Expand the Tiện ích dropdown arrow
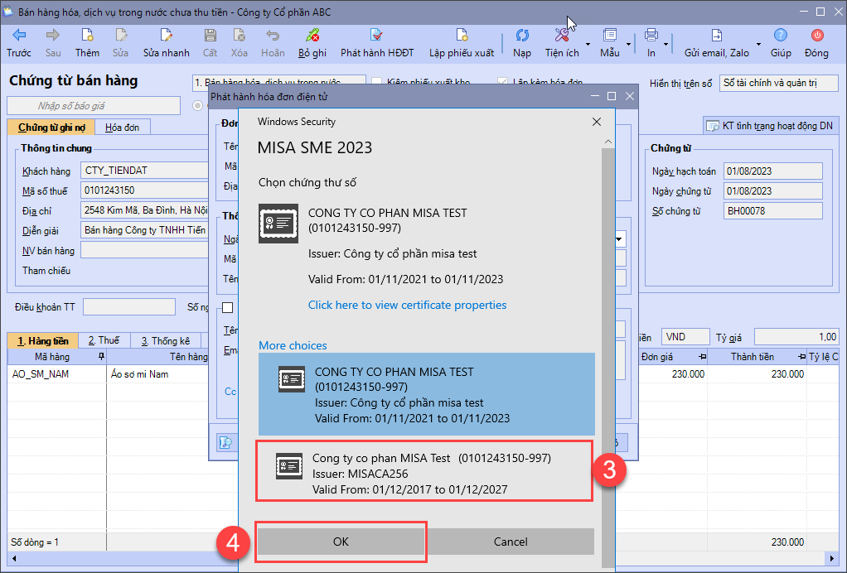 (x=588, y=43)
